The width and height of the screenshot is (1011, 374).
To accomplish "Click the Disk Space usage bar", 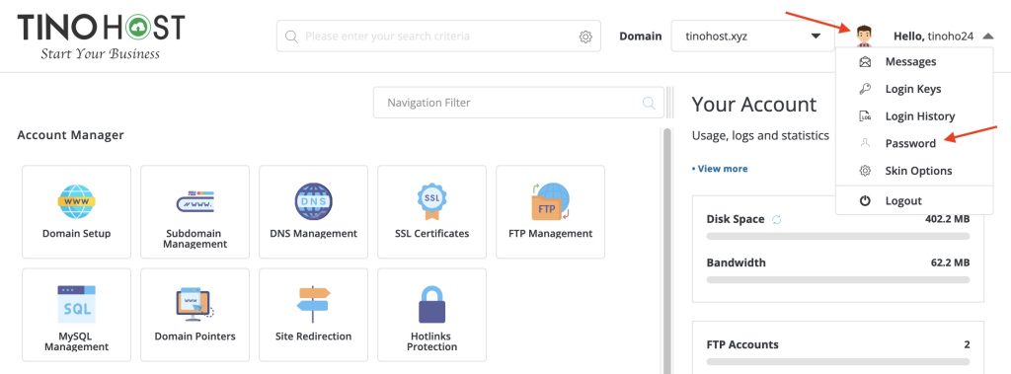I will (x=837, y=236).
